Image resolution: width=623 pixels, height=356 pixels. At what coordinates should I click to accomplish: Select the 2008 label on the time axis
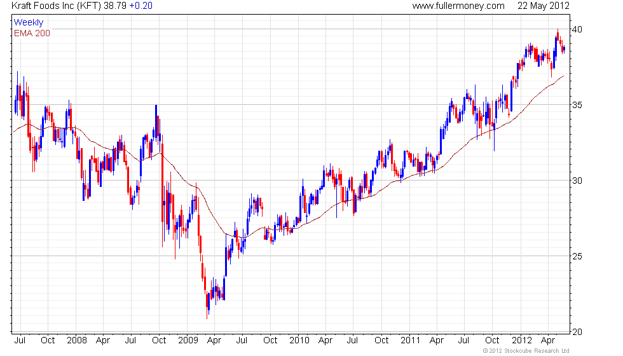pos(77,341)
